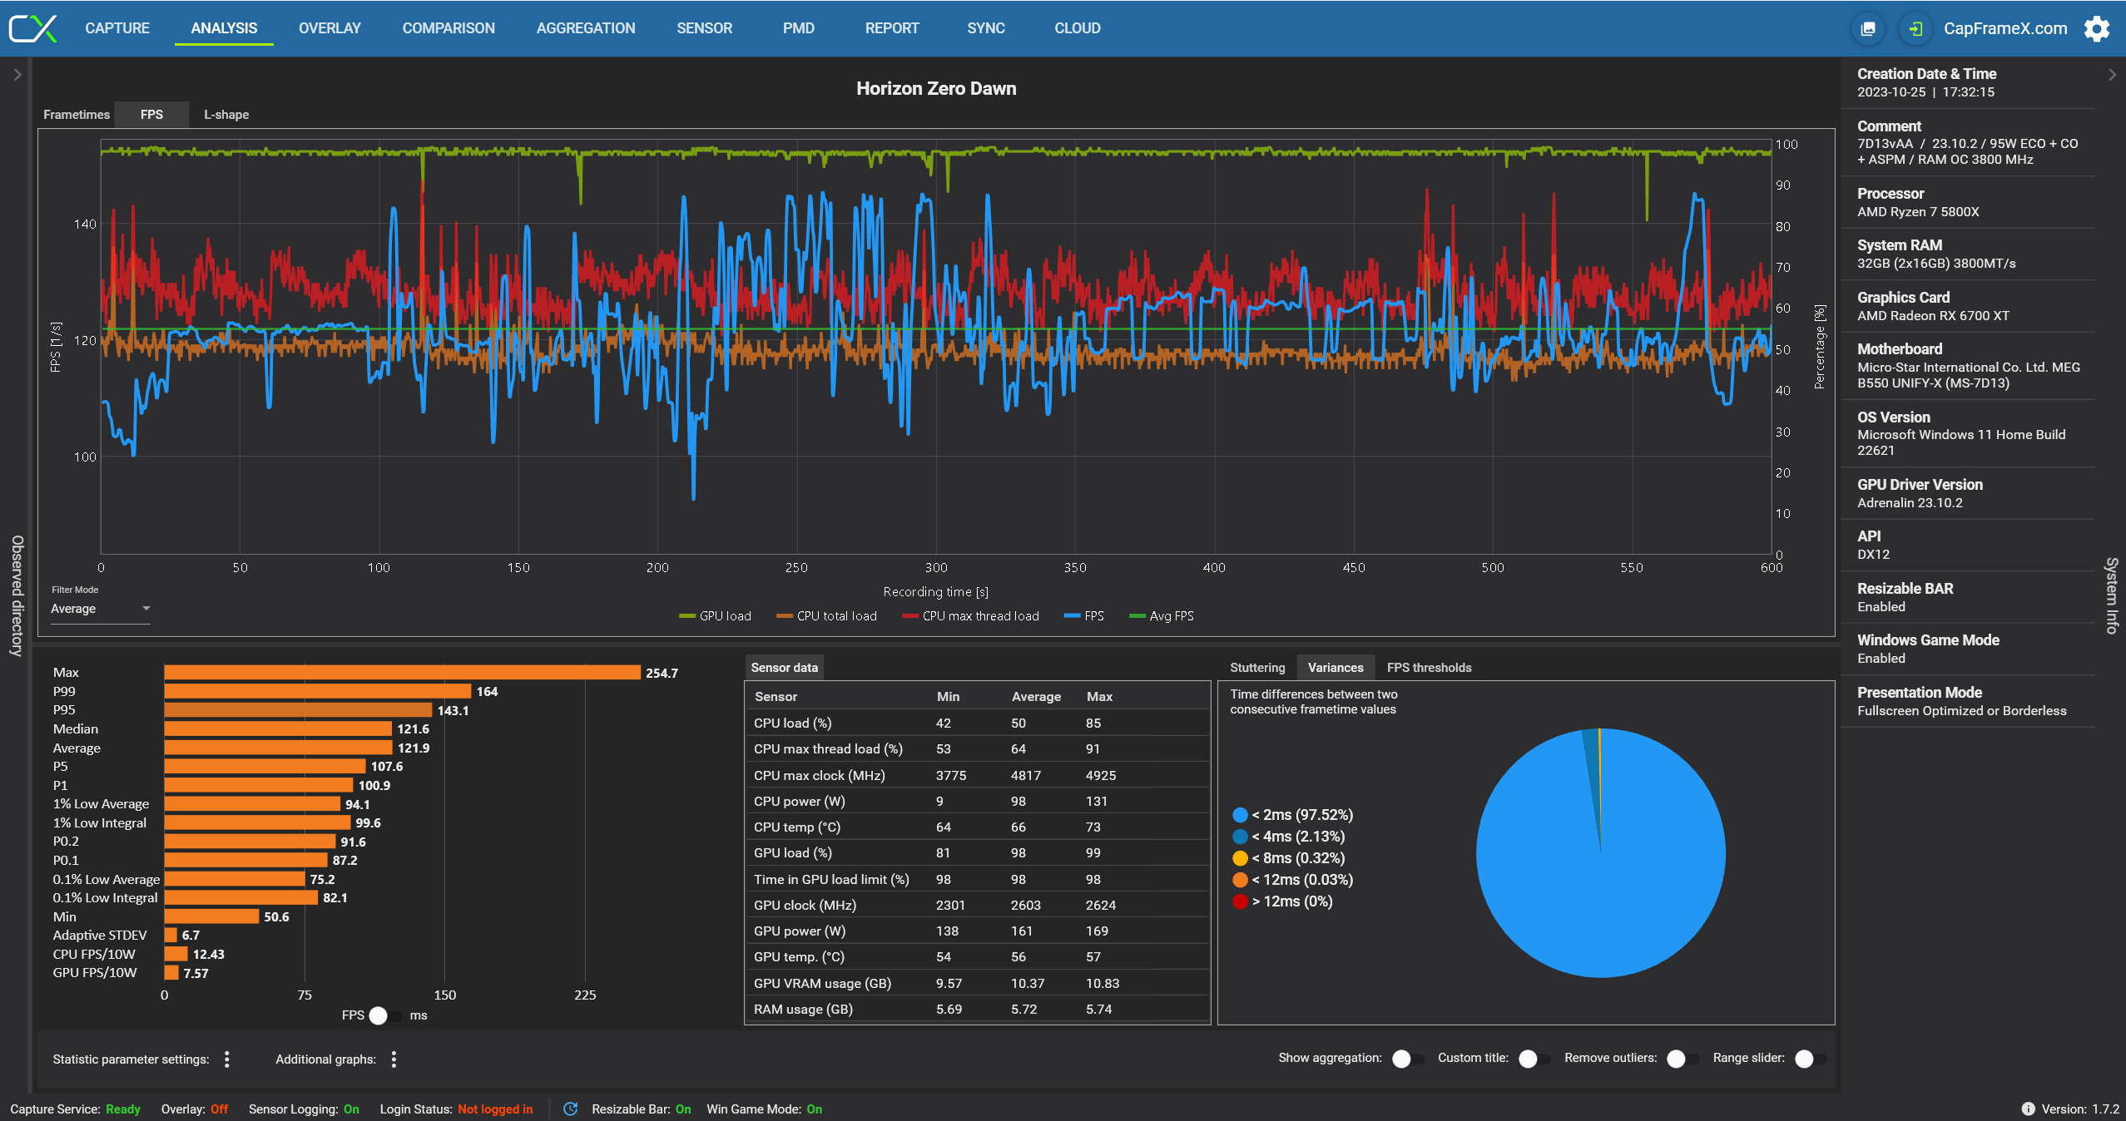Expand the Observed directory panel chevron
This screenshot has width=2126, height=1121.
[x=17, y=75]
